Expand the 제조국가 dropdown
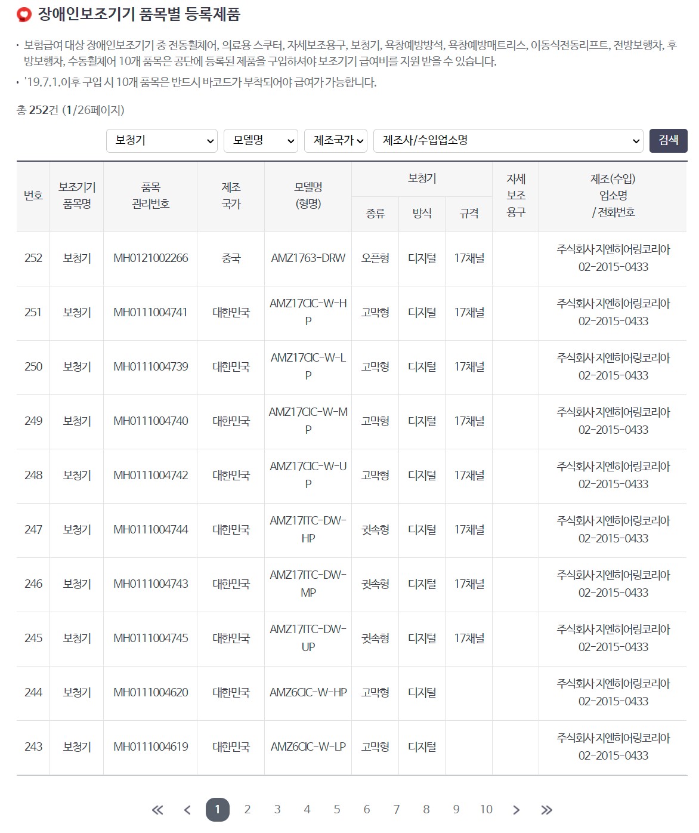Screen dimensions: 699x833 click(336, 141)
